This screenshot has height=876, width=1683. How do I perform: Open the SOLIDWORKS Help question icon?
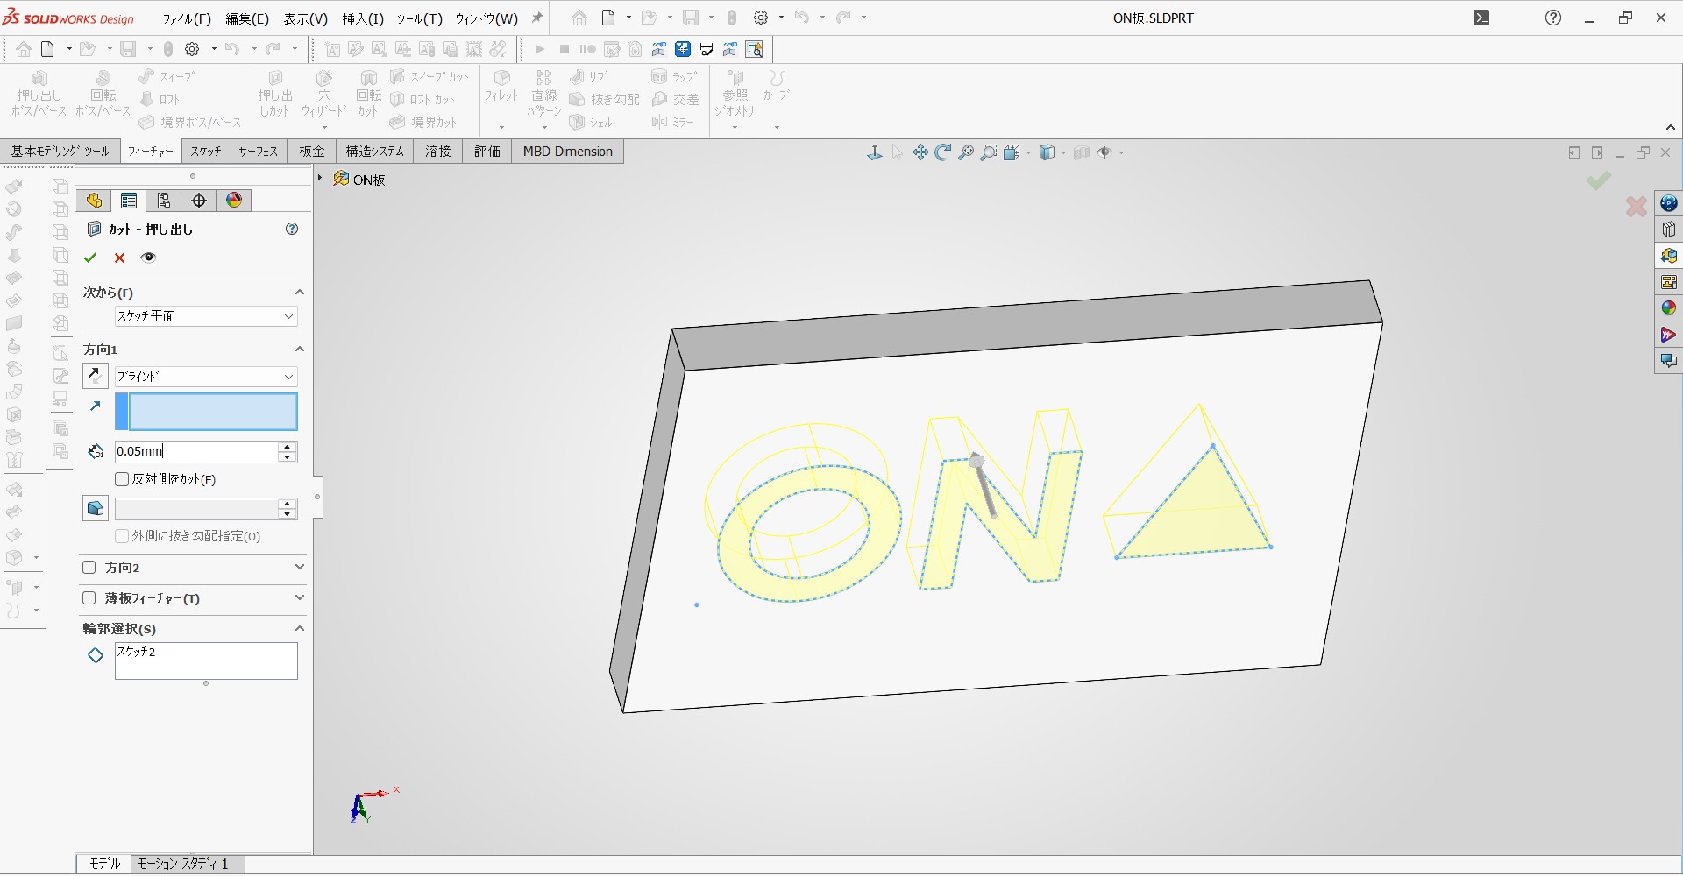click(1553, 18)
